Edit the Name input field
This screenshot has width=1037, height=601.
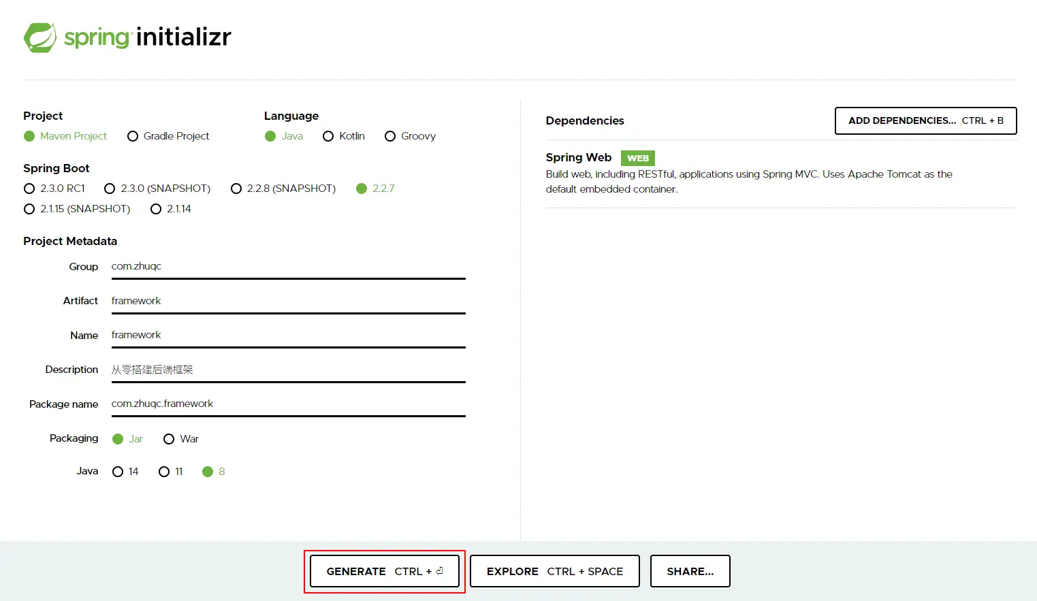point(289,336)
